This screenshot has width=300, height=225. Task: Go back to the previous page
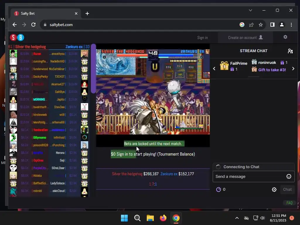click(x=15, y=25)
